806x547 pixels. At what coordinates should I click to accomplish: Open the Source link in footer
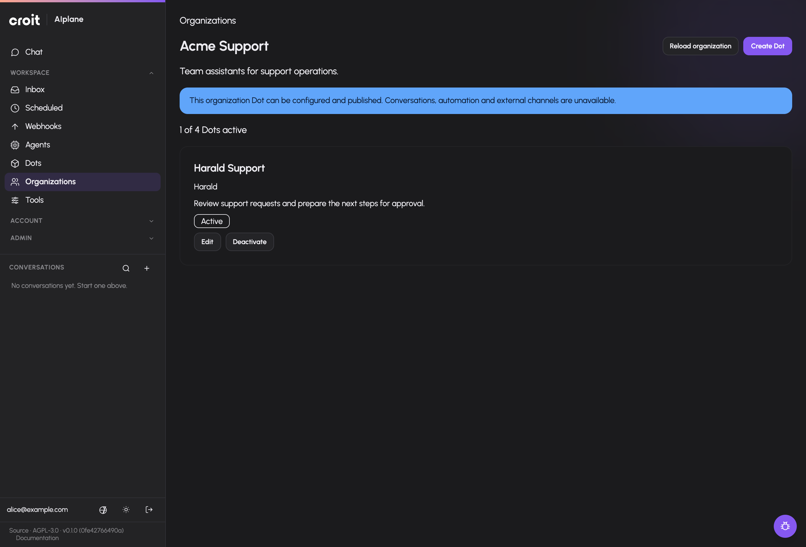(19, 530)
